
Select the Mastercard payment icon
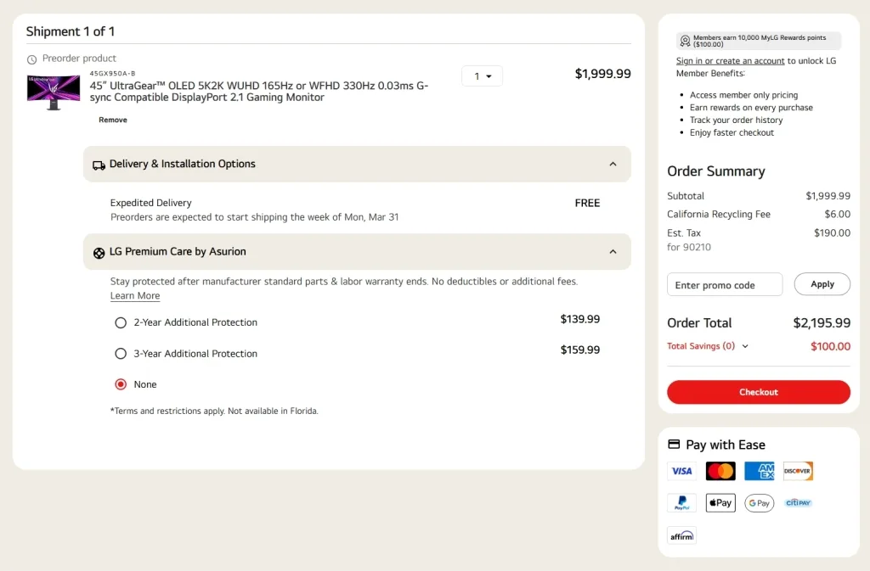tap(720, 471)
